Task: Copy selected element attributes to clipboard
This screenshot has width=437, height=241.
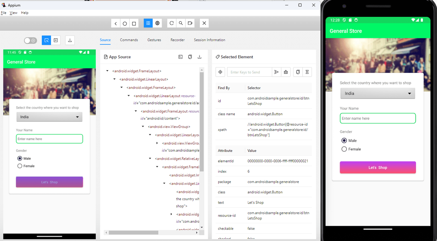Action: coord(298,72)
